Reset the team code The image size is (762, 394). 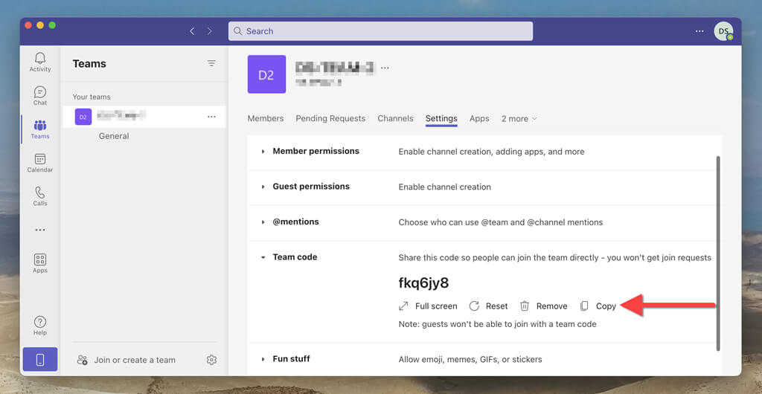(x=488, y=306)
